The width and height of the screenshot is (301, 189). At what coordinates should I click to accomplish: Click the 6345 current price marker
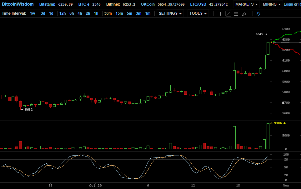coord(260,34)
